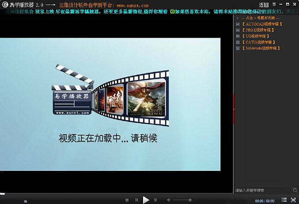This screenshot has height=204, width=299.
Task: Expand the AUTOCAD视频专辑 node
Action: tap(238, 24)
